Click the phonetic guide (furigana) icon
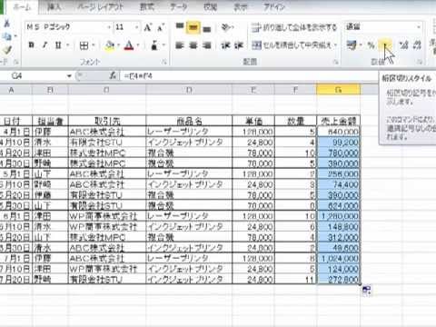436x327 pixels. tap(154, 45)
